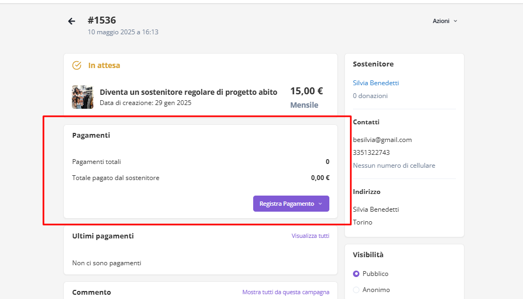This screenshot has height=299, width=523.
Task: Expand the Azioni chevron arrow
Action: coord(455,21)
